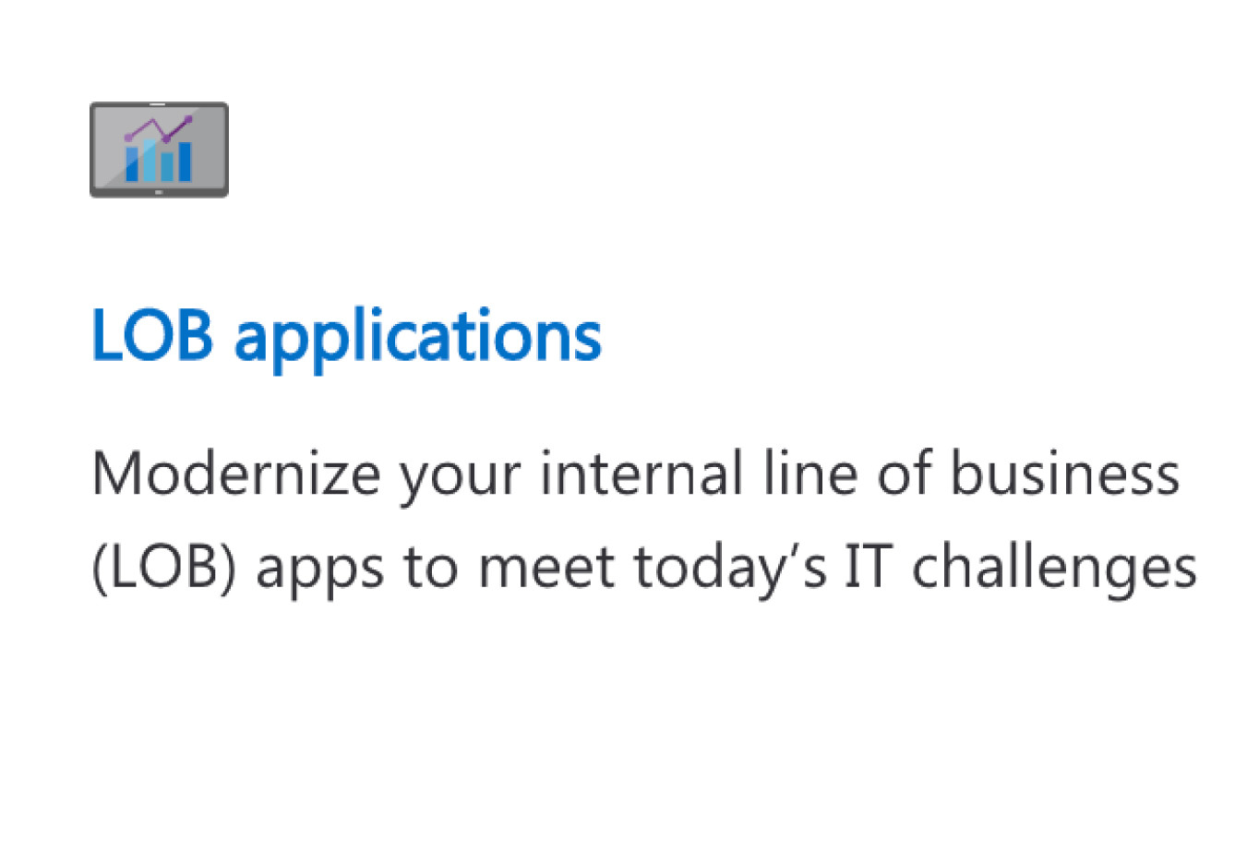Click the shortest blue bar in icon

(167, 166)
